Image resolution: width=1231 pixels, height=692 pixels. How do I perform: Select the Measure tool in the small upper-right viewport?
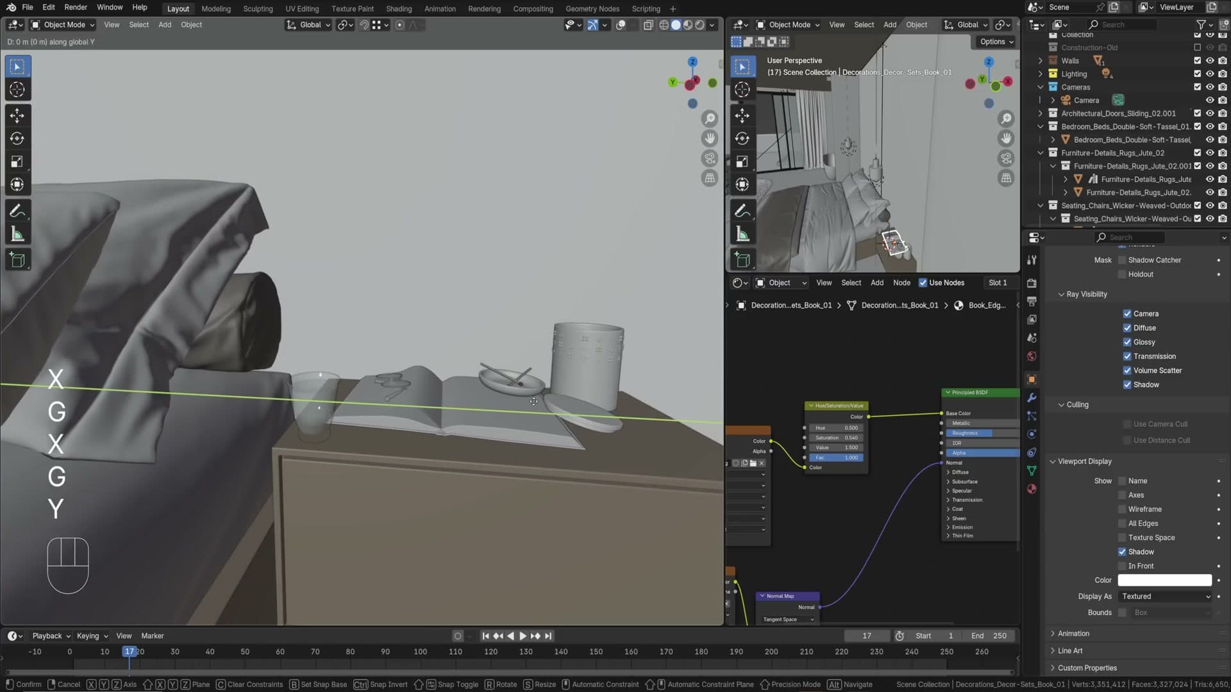click(742, 234)
